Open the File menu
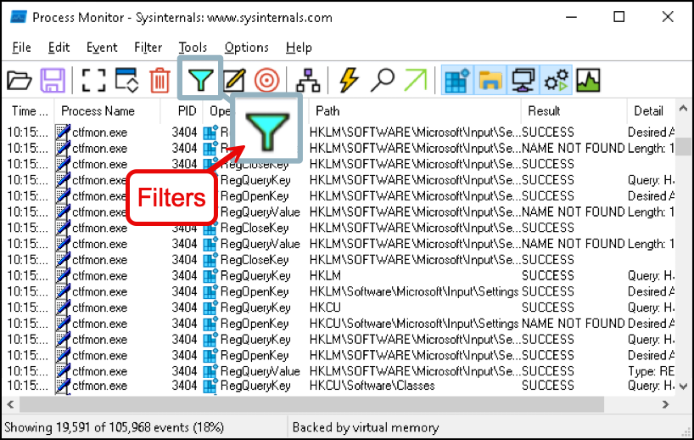Viewport: 694px width, 440px height. click(22, 48)
